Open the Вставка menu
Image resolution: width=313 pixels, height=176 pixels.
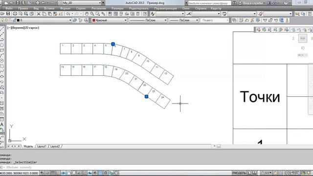tap(49, 8)
